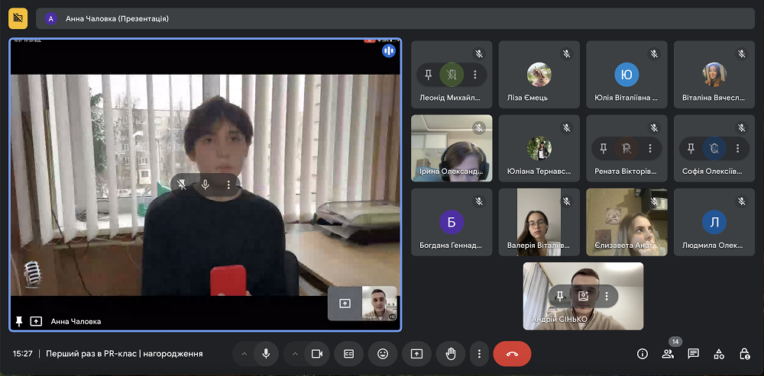Turn on closed captions
The height and width of the screenshot is (376, 764).
(x=348, y=354)
